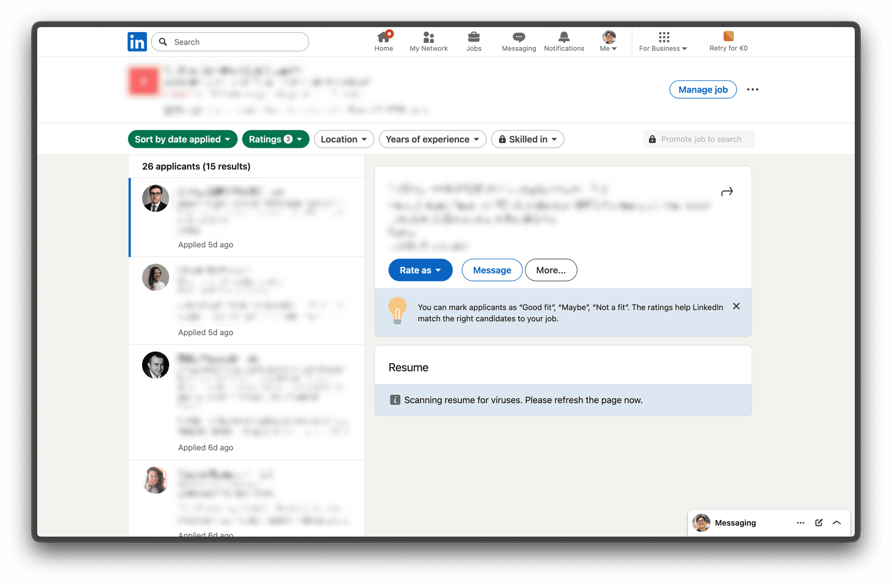
Task: Expand the Sort by date applied dropdown
Action: (x=182, y=139)
